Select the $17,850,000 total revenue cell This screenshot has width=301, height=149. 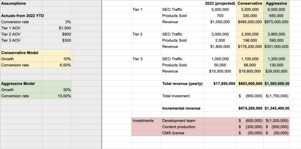point(220,83)
